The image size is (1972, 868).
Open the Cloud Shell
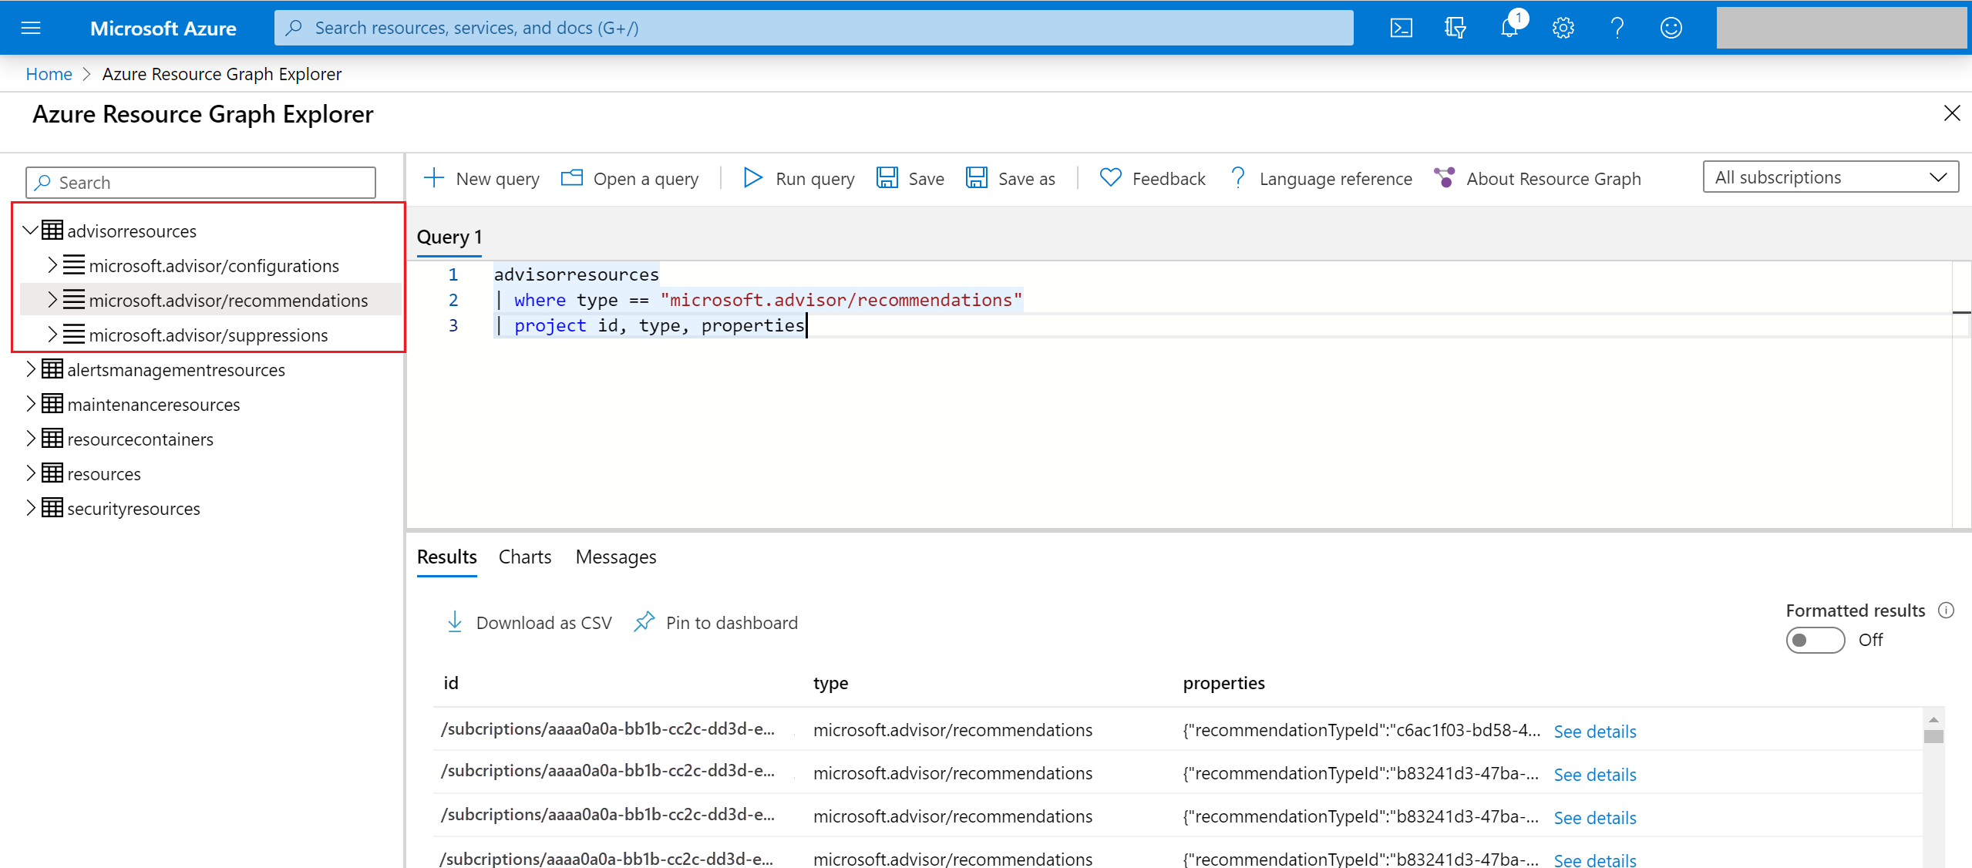tap(1402, 27)
